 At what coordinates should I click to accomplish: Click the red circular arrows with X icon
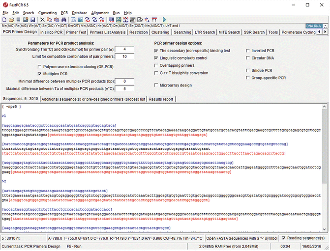tap(102, 20)
